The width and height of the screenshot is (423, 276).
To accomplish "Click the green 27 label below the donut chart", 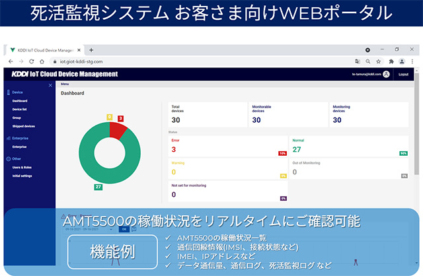I will pyautogui.click(x=98, y=187).
